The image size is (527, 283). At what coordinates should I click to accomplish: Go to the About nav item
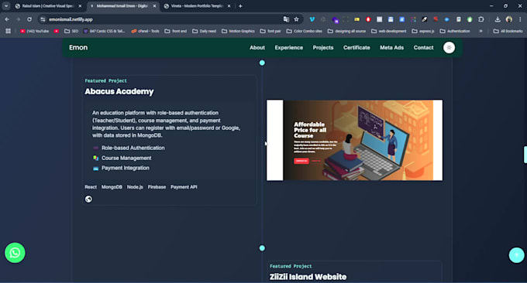[257, 48]
